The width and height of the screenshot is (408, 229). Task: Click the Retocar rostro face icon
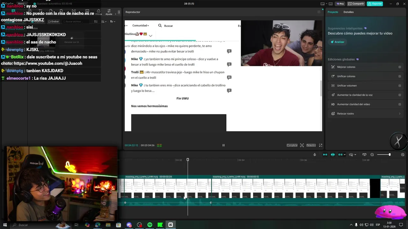click(333, 114)
